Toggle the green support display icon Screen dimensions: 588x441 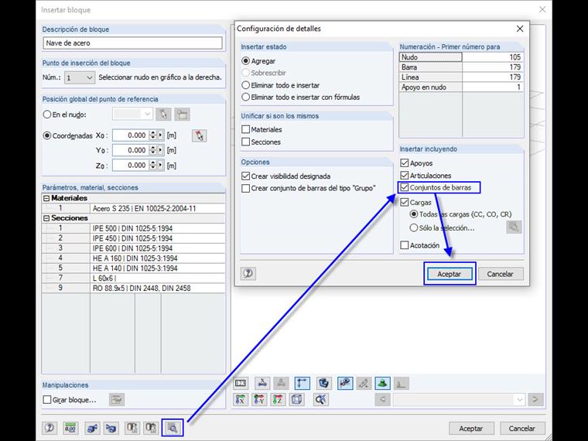pos(382,383)
